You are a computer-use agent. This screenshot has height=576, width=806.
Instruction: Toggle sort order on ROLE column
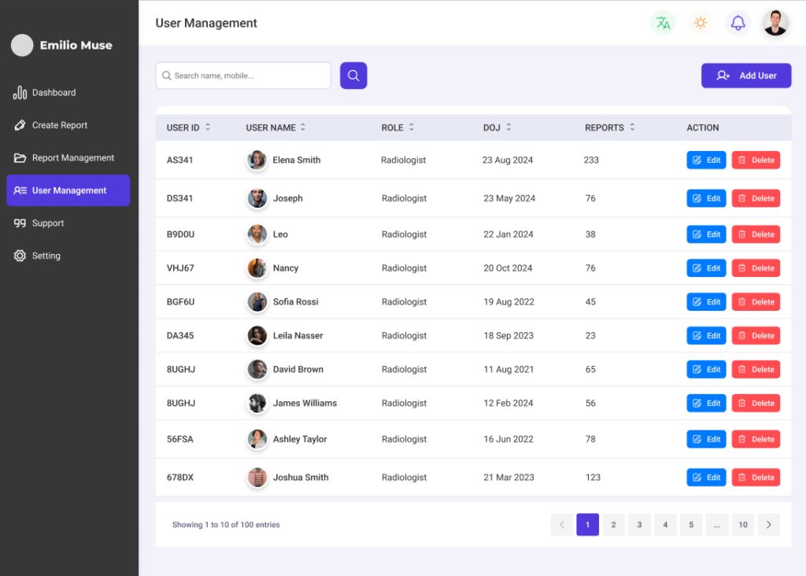411,127
